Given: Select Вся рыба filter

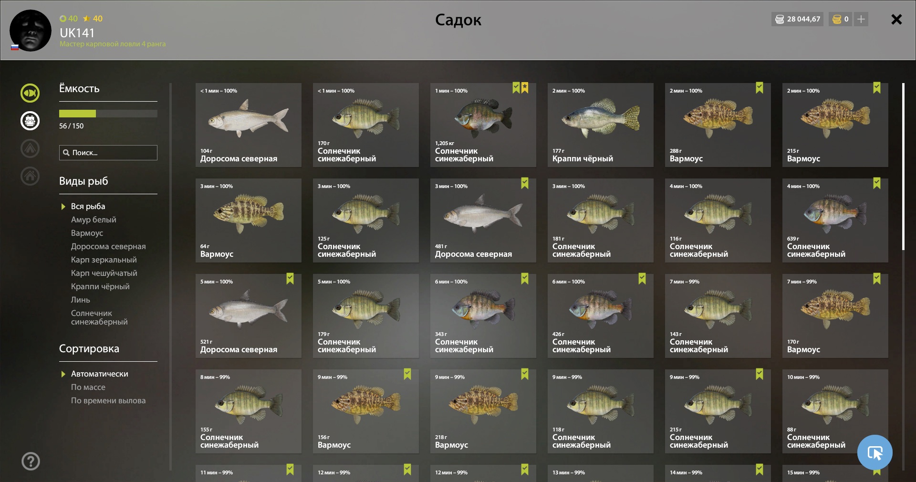Looking at the screenshot, I should coord(88,206).
